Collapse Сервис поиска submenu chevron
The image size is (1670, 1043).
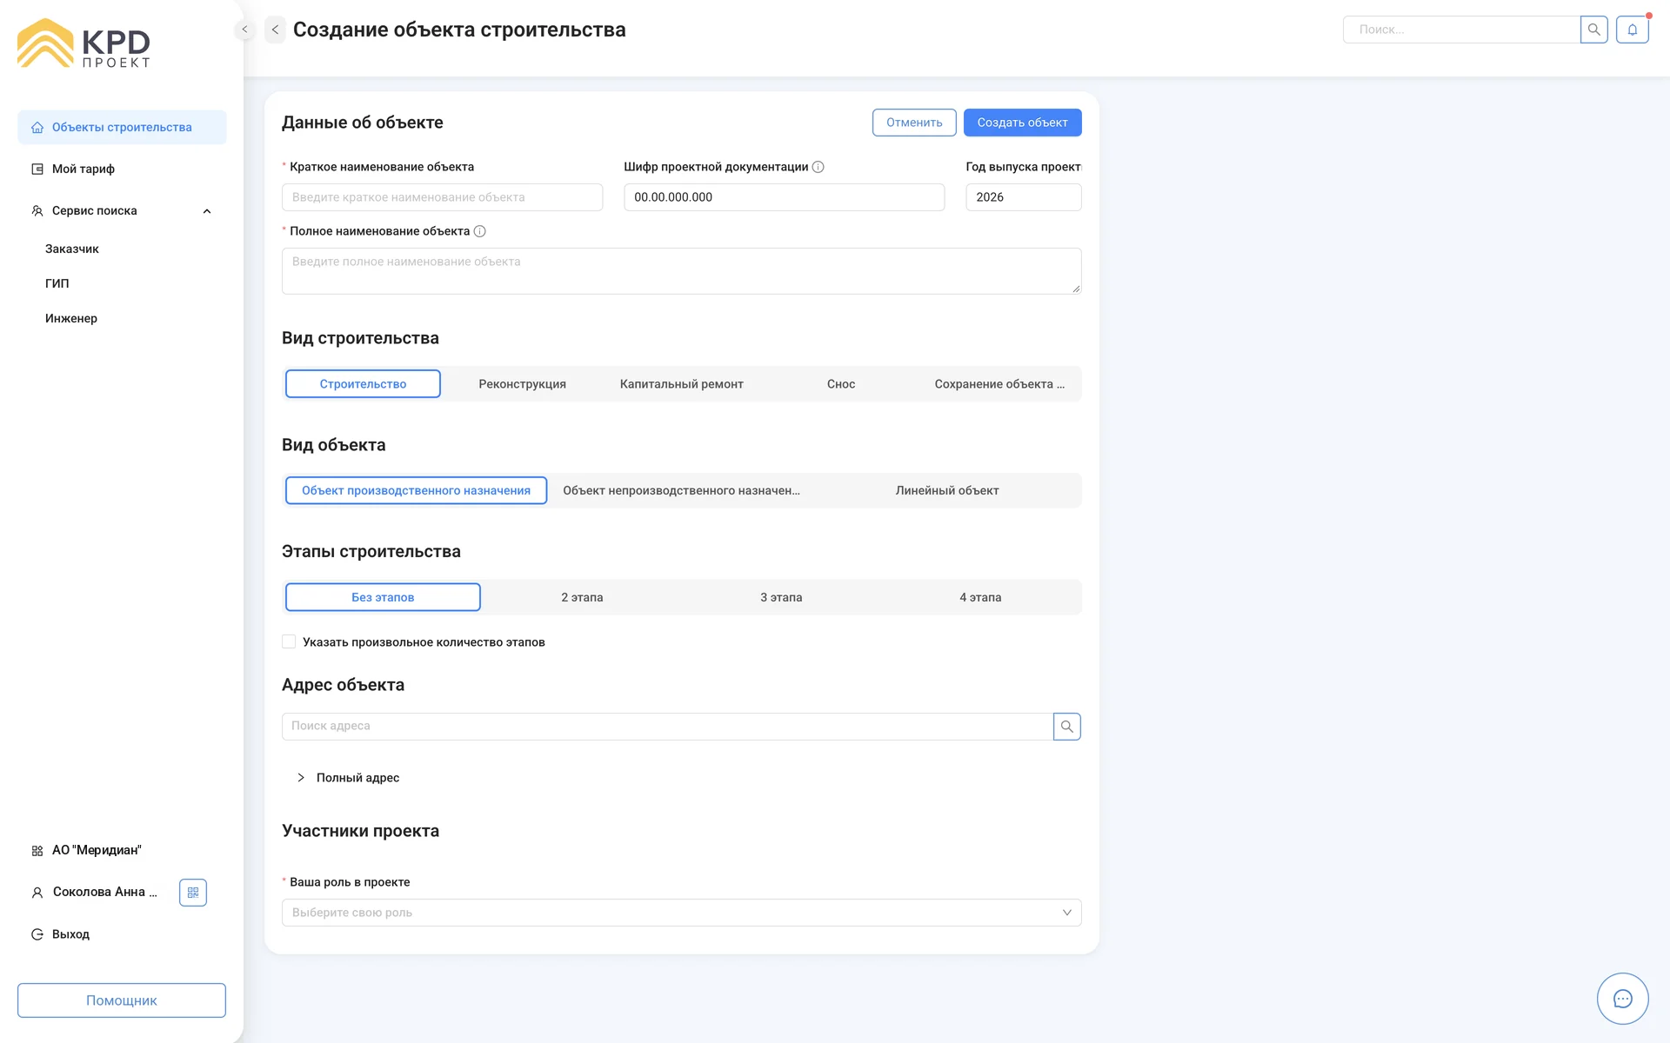207,211
